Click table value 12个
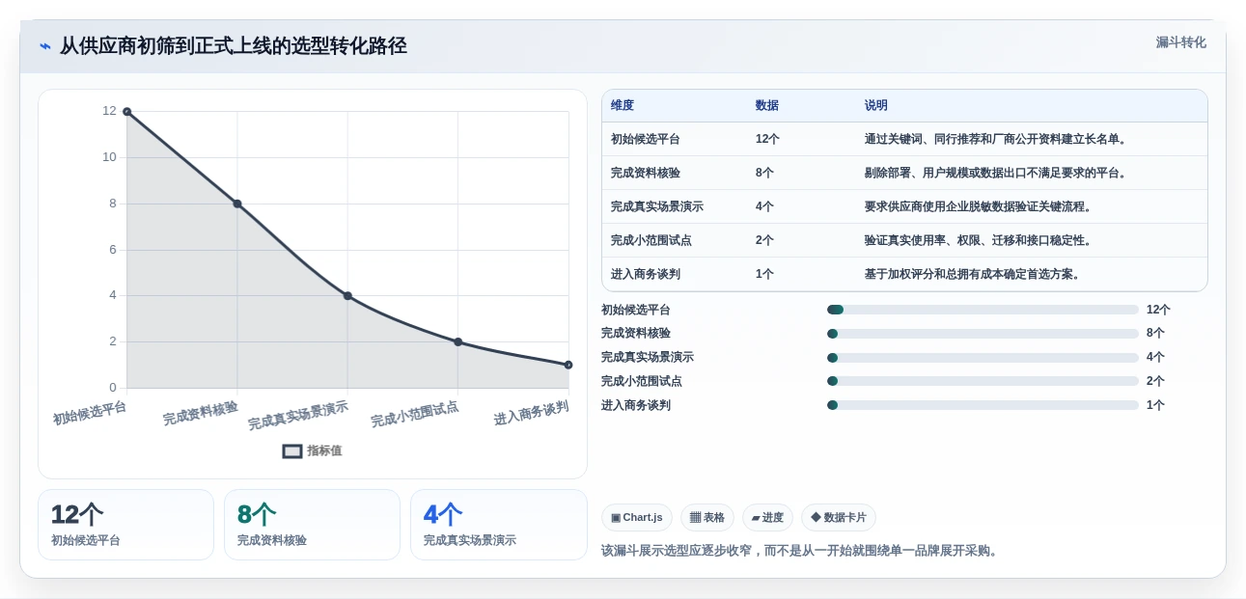The width and height of the screenshot is (1246, 599). pyautogui.click(x=767, y=139)
